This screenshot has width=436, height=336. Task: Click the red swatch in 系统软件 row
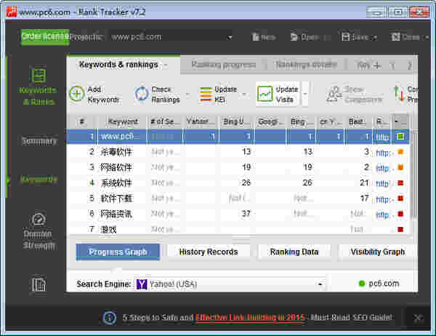tap(400, 183)
